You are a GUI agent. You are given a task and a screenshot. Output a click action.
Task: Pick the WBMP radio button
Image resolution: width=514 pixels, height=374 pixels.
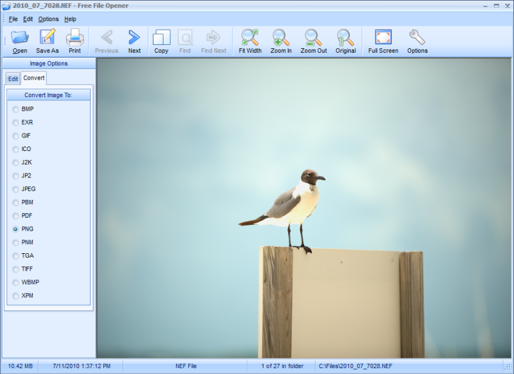(15, 283)
